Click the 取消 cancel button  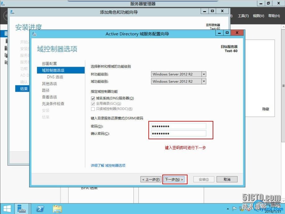click(x=227, y=179)
